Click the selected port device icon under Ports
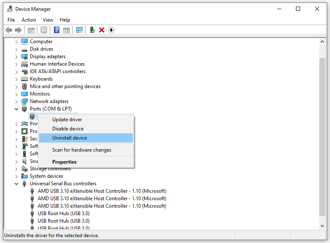330x243 pixels. click(x=32, y=116)
